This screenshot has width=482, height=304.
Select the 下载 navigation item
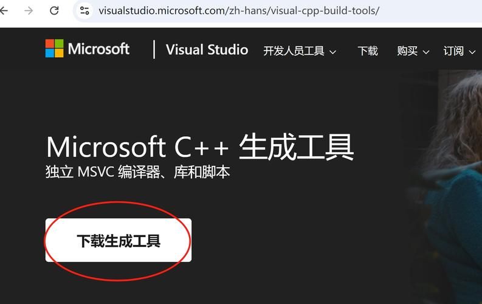click(x=368, y=51)
